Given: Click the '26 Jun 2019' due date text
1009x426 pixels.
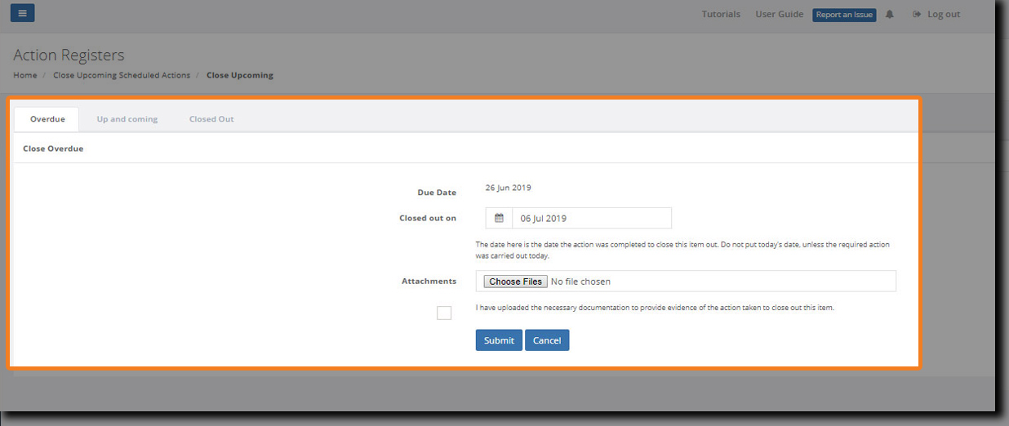Looking at the screenshot, I should (508, 188).
